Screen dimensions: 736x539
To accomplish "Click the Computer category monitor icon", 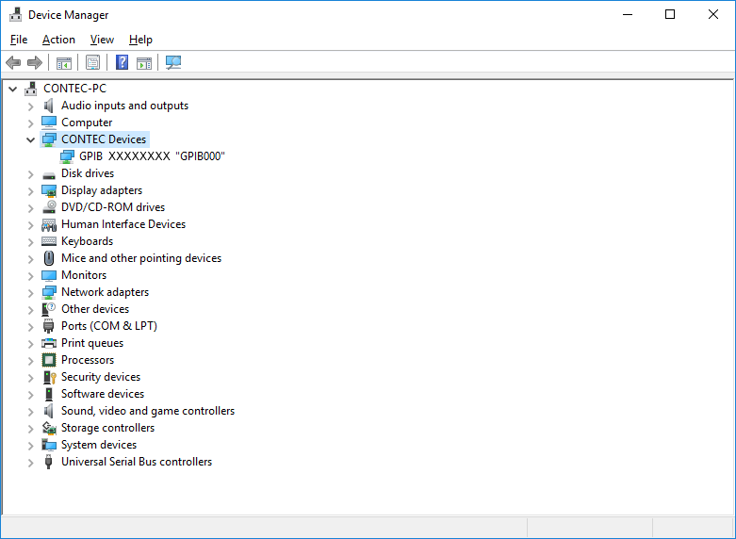I will pyautogui.click(x=49, y=122).
